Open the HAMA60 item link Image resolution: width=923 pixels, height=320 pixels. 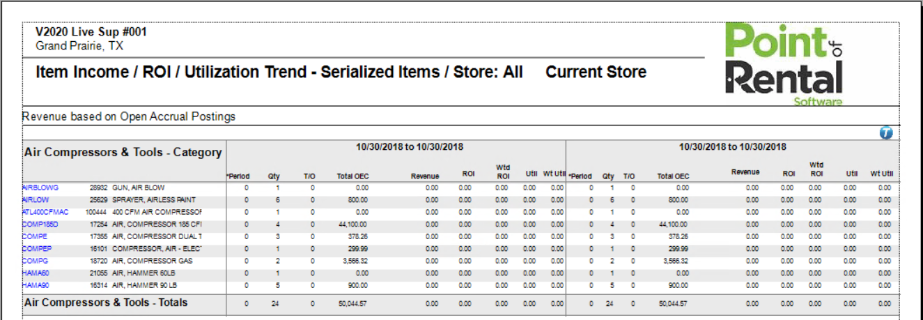pyautogui.click(x=36, y=273)
